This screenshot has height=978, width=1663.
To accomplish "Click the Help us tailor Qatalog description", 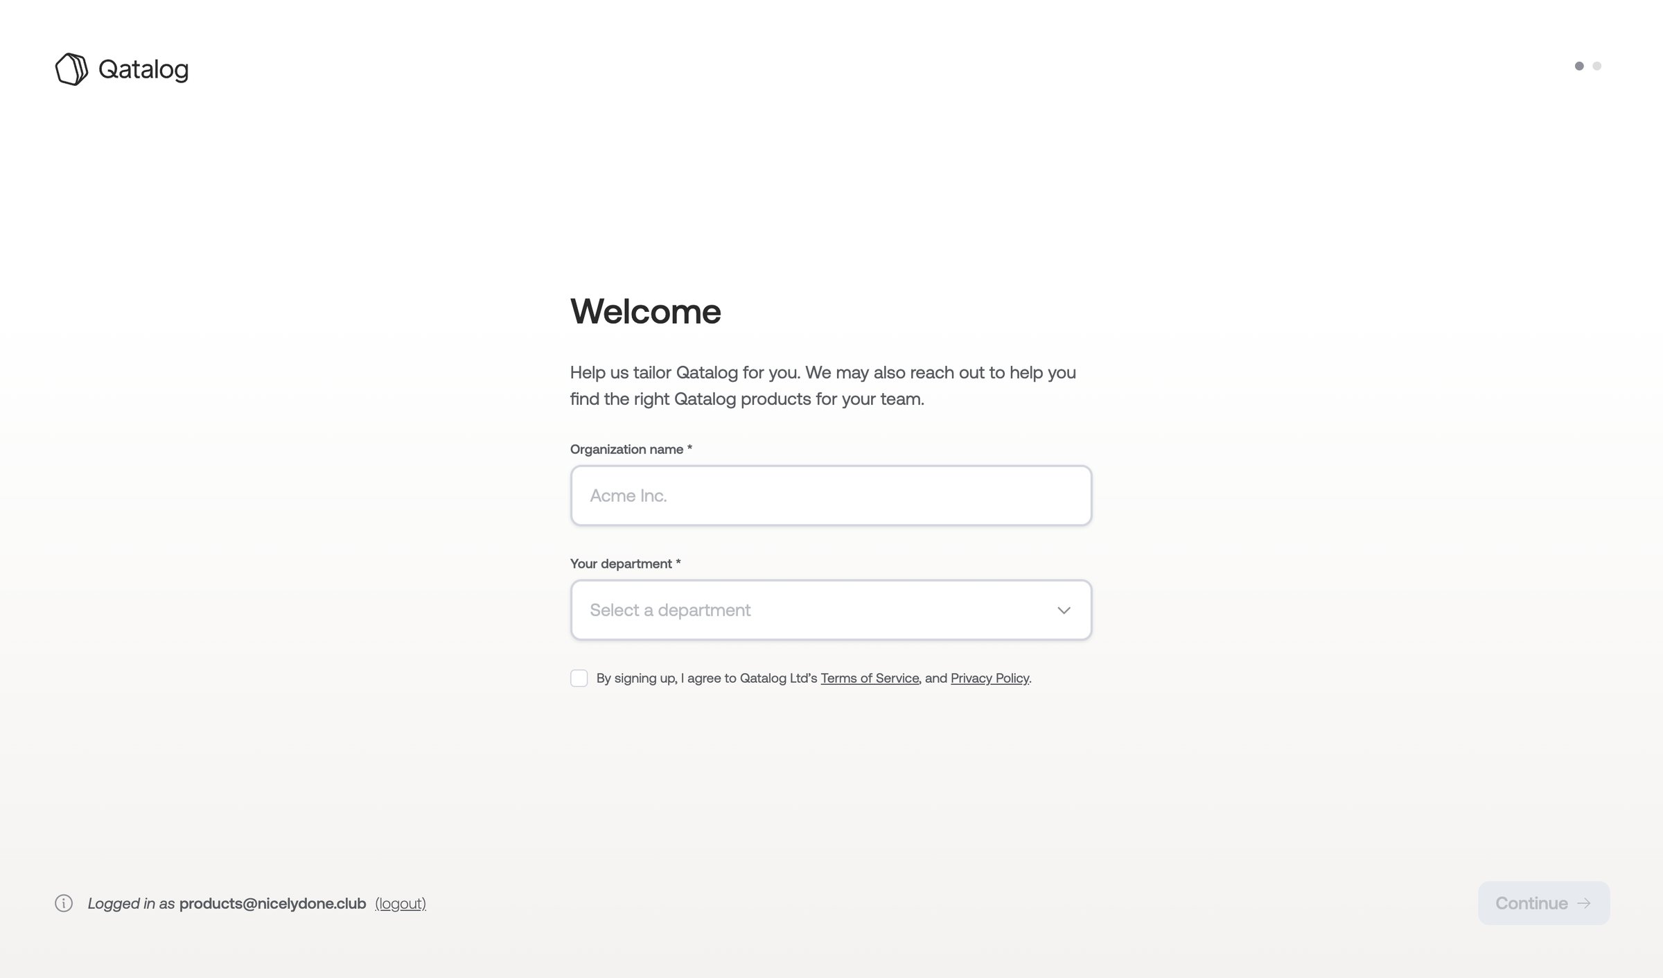I will pos(823,385).
